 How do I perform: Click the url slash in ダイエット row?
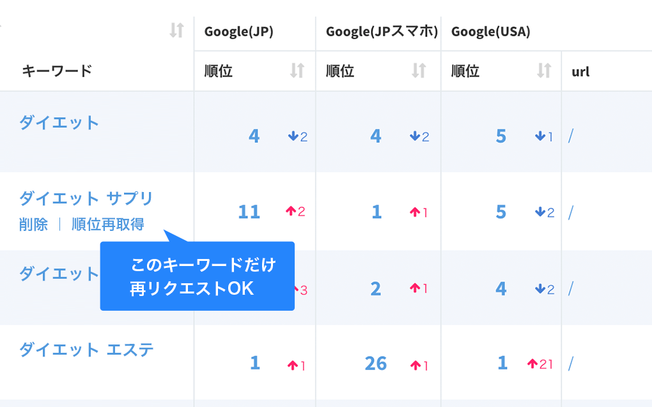571,136
